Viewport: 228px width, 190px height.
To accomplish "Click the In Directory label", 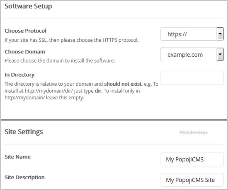I will (19, 75).
